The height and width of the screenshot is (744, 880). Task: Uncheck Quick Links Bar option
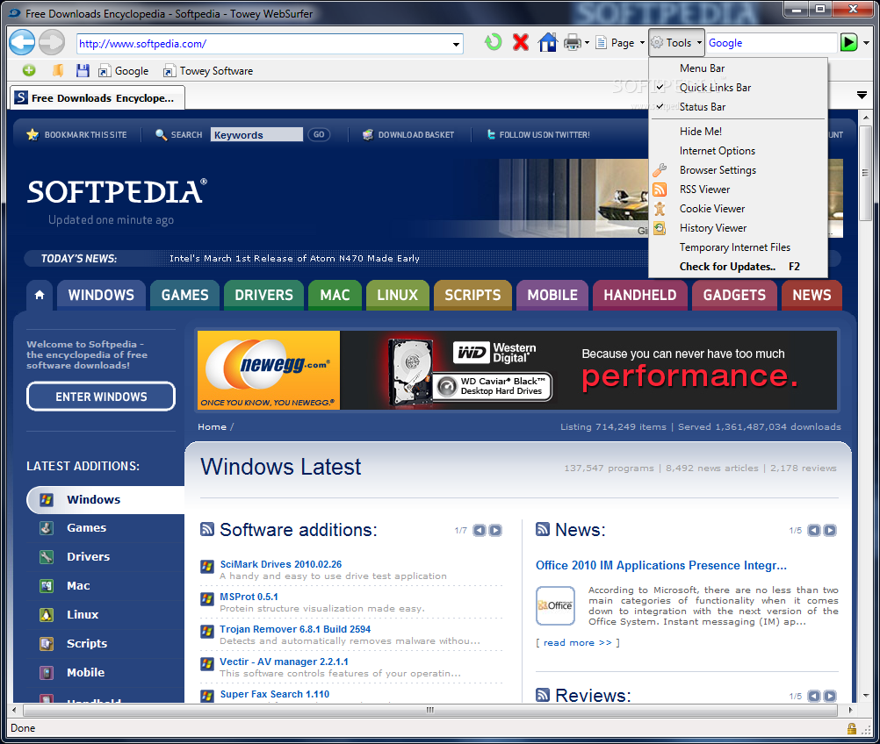[738, 88]
